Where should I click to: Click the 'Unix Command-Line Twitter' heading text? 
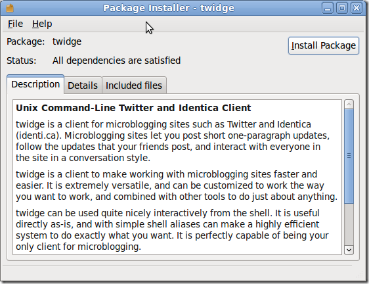pos(133,108)
